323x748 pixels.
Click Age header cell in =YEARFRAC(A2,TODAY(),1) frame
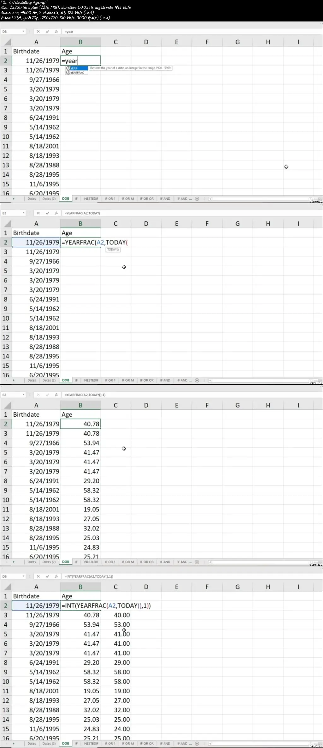tap(80, 414)
